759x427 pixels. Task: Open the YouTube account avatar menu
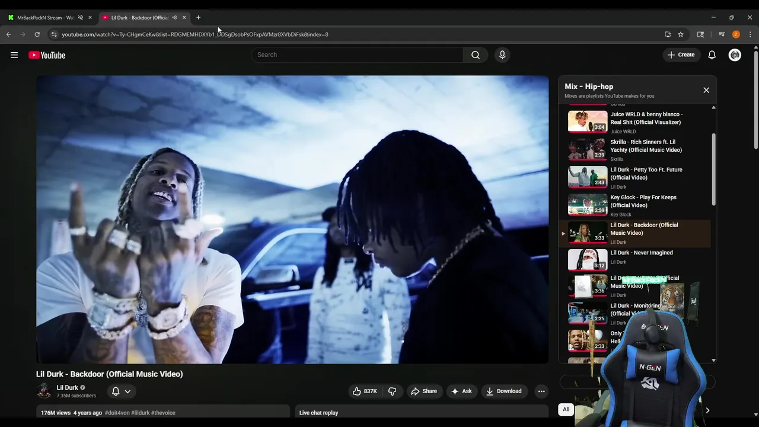735,55
